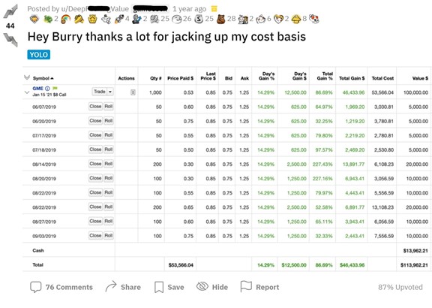Click the bear award icon

click(x=221, y=19)
